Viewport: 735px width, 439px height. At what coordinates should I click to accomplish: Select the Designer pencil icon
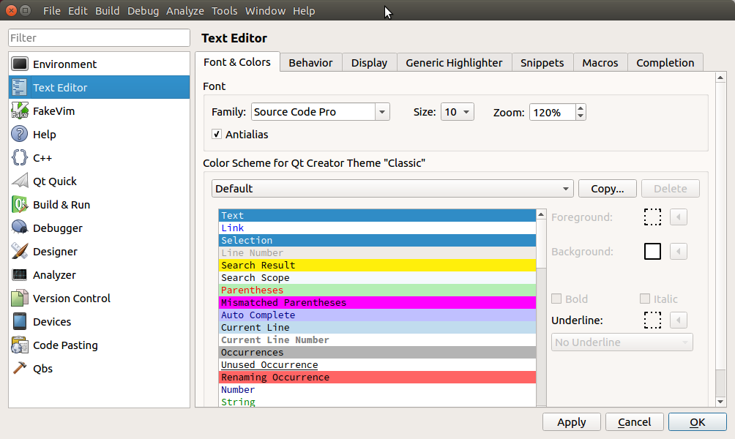point(20,252)
